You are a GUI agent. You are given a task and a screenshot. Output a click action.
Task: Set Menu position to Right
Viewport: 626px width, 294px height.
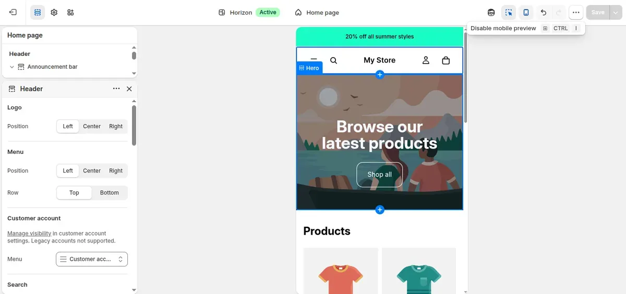(116, 170)
